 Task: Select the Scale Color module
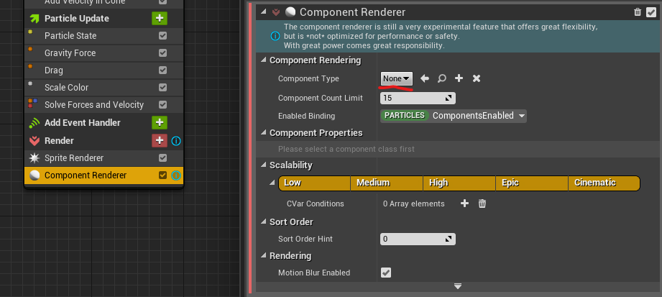pyautogui.click(x=104, y=88)
